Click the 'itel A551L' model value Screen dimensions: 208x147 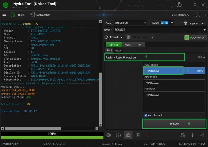[38, 34]
